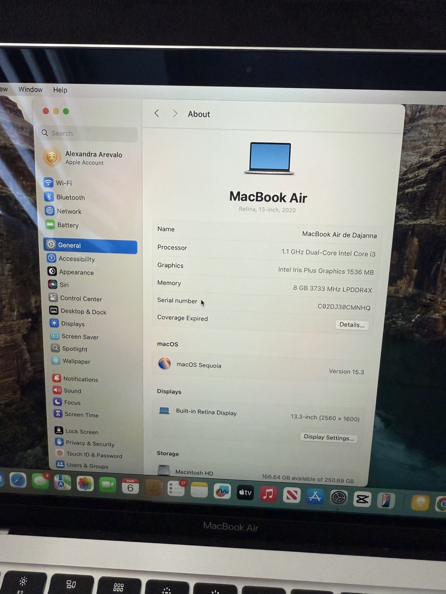Open Messages from the Dock

(40, 481)
